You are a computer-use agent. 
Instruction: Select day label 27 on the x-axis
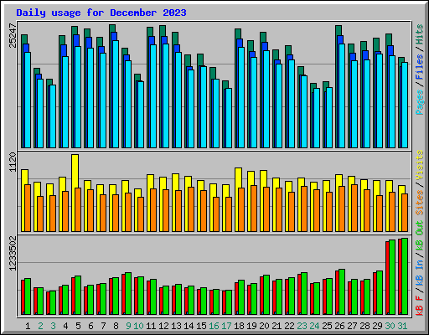pyautogui.click(x=352, y=326)
